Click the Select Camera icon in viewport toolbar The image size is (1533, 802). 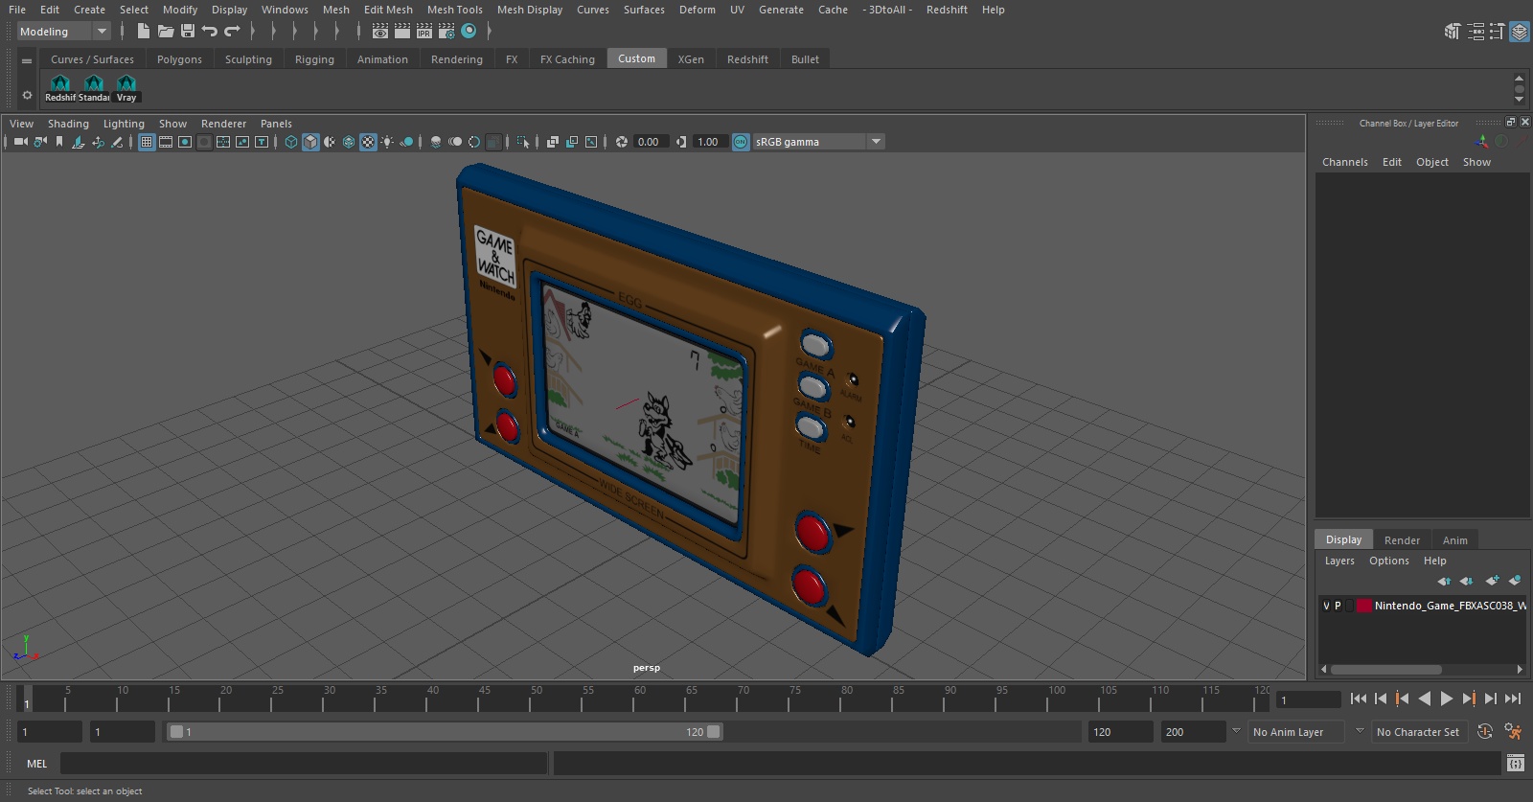coord(20,142)
